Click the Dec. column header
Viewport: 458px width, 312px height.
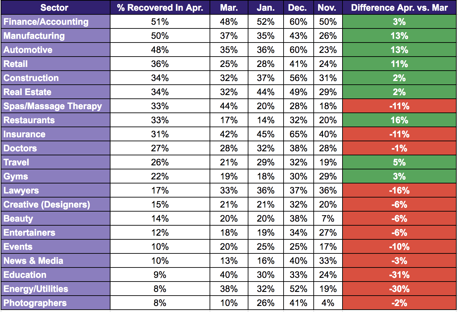coord(298,8)
